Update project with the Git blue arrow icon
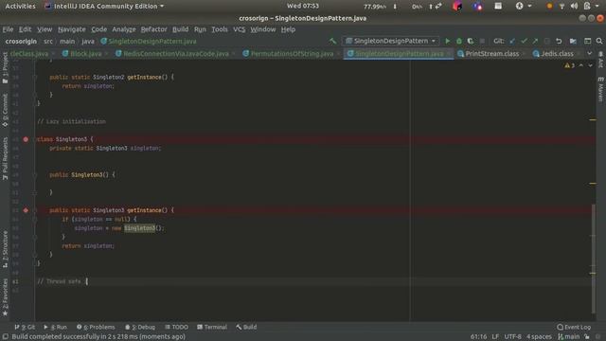The image size is (606, 341). coord(512,41)
